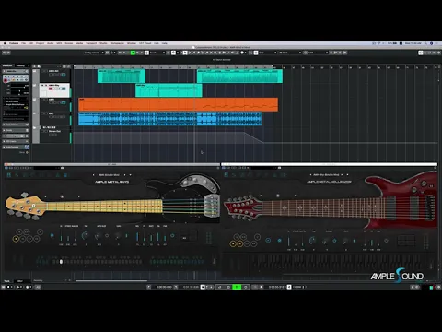Switch to the Visibility tab
Image resolution: width=442 pixels, height=332 pixels.
(20, 65)
